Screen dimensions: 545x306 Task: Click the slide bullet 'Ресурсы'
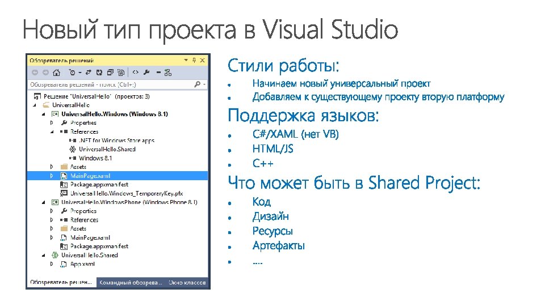pos(273,231)
